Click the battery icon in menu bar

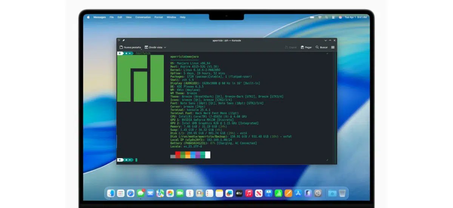(x=312, y=17)
